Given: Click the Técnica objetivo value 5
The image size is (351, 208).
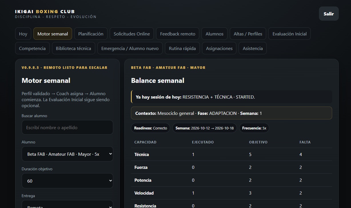Looking at the screenshot, I should 250,154.
